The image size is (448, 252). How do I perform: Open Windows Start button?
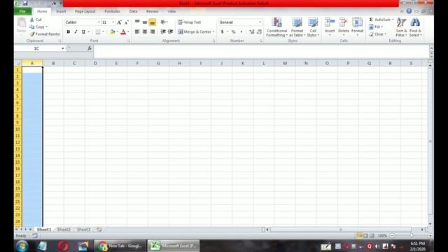[22, 246]
